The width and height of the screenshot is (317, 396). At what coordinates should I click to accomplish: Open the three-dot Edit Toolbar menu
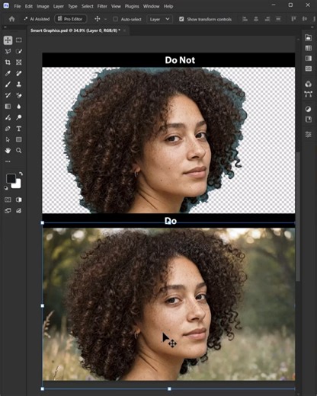click(x=8, y=161)
